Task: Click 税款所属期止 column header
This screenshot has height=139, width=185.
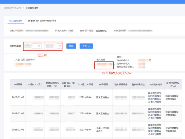Action: 138,84
